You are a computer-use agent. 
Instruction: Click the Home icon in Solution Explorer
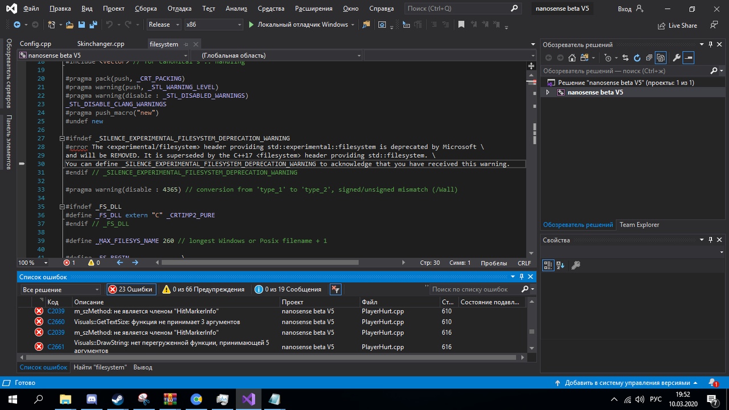click(572, 58)
